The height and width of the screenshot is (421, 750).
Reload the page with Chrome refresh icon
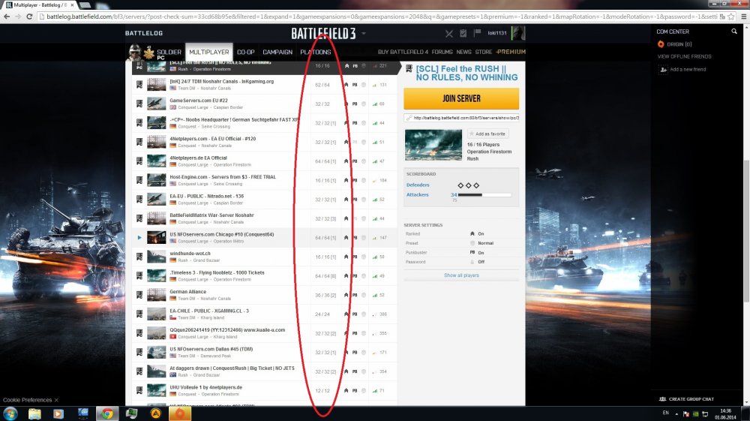point(29,17)
